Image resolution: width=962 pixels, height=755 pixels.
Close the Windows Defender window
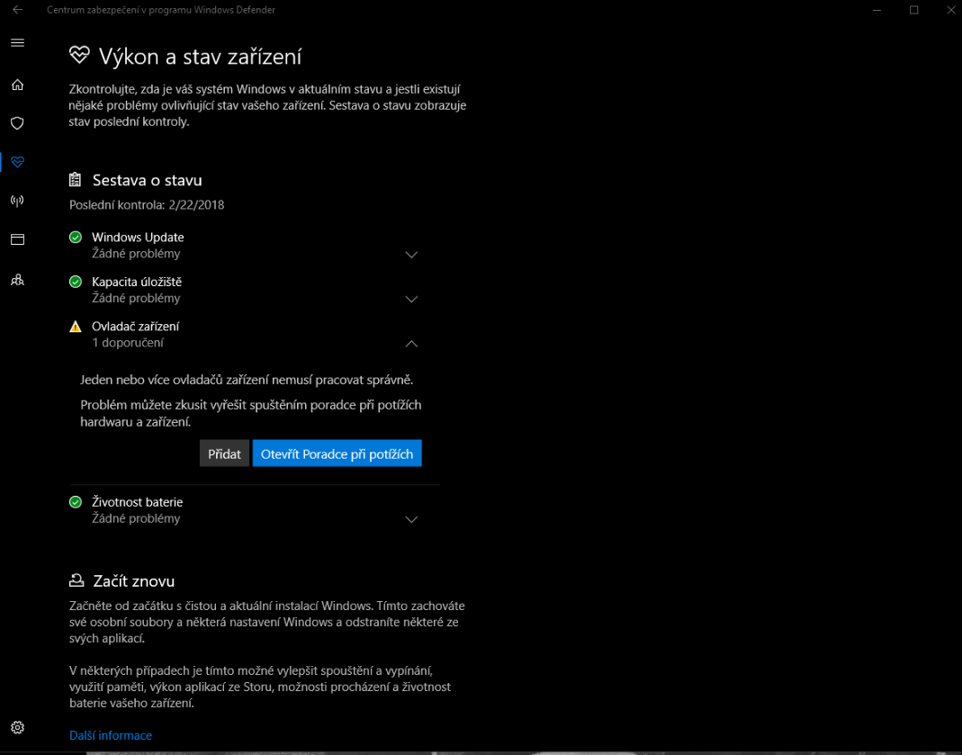[950, 10]
